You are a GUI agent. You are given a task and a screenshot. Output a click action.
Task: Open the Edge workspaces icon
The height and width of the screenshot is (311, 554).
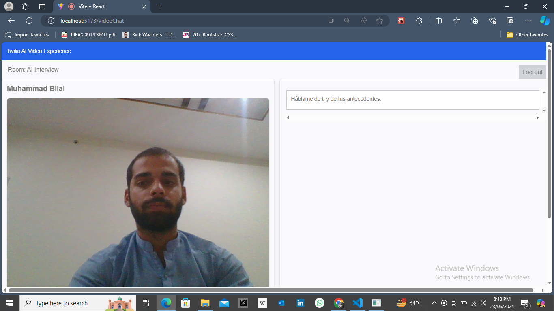25,6
